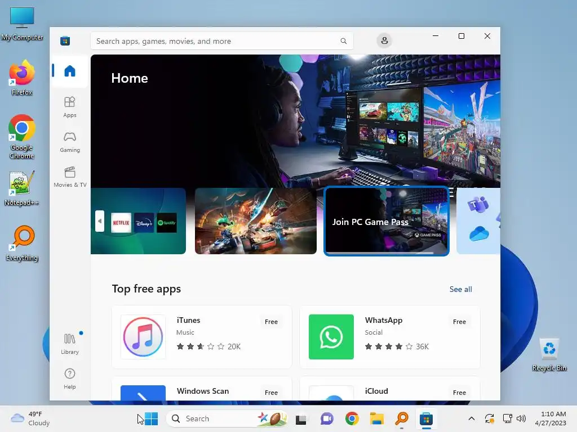Click the WhatsApp star rating 36K

tap(397, 346)
